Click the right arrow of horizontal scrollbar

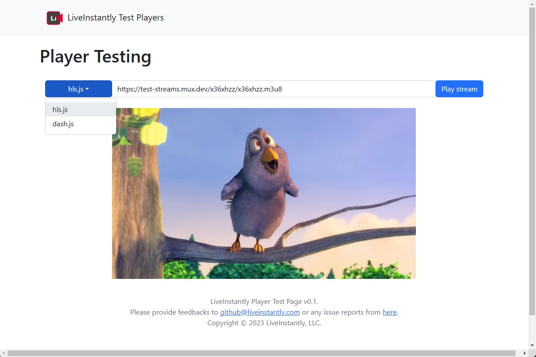(526, 353)
